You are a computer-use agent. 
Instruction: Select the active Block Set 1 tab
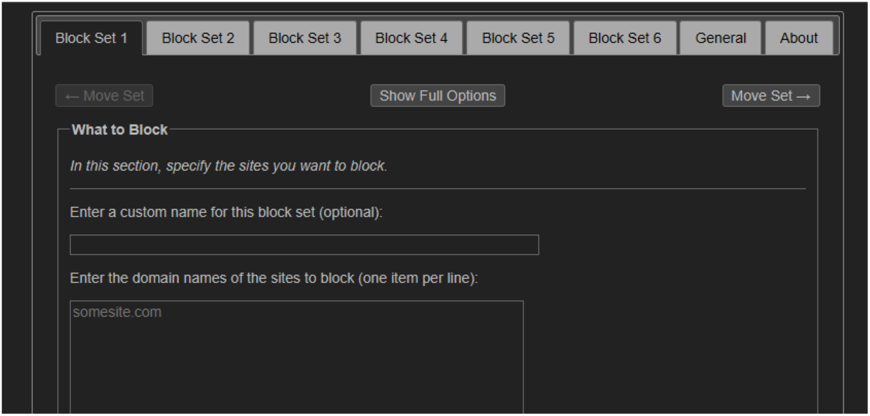pos(91,38)
